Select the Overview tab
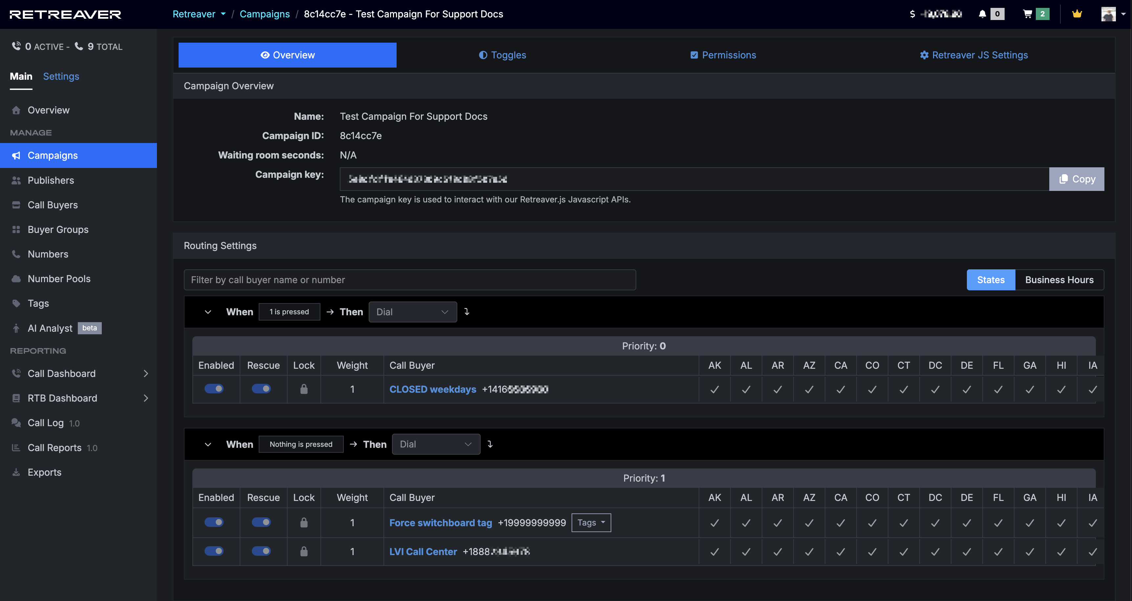The image size is (1132, 601). [x=287, y=55]
